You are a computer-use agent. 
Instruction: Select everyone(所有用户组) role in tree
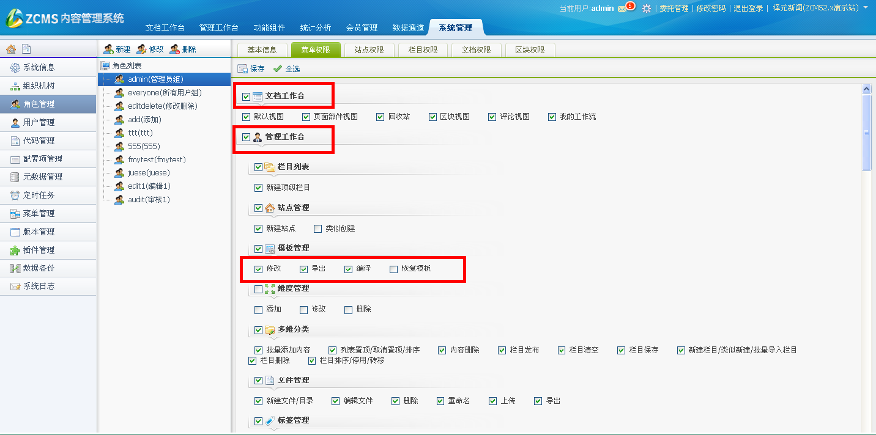click(x=165, y=93)
